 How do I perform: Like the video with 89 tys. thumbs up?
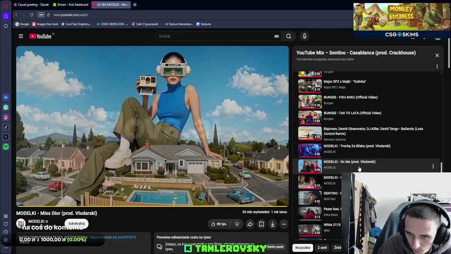[219, 224]
